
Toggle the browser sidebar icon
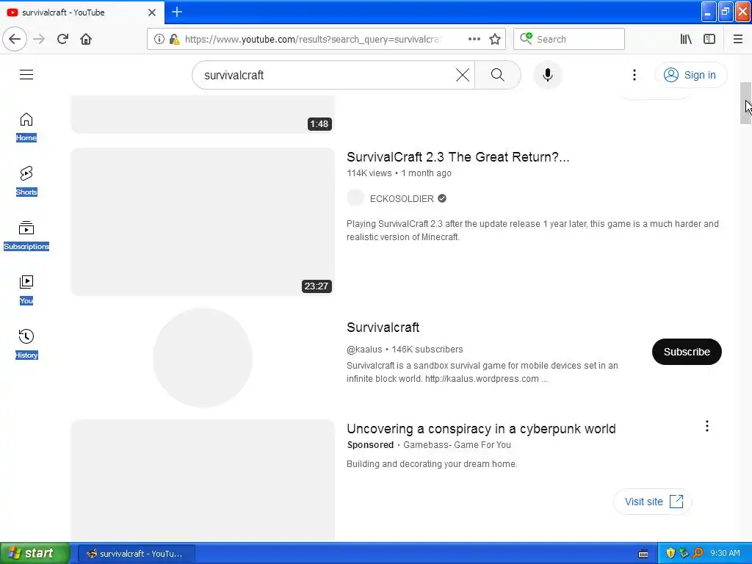[709, 39]
